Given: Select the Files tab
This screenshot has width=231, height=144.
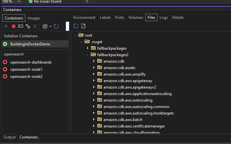Looking at the screenshot, I should (x=151, y=18).
